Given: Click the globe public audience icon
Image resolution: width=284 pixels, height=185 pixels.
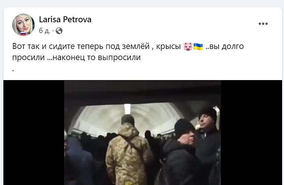Looking at the screenshot, I should tap(59, 31).
